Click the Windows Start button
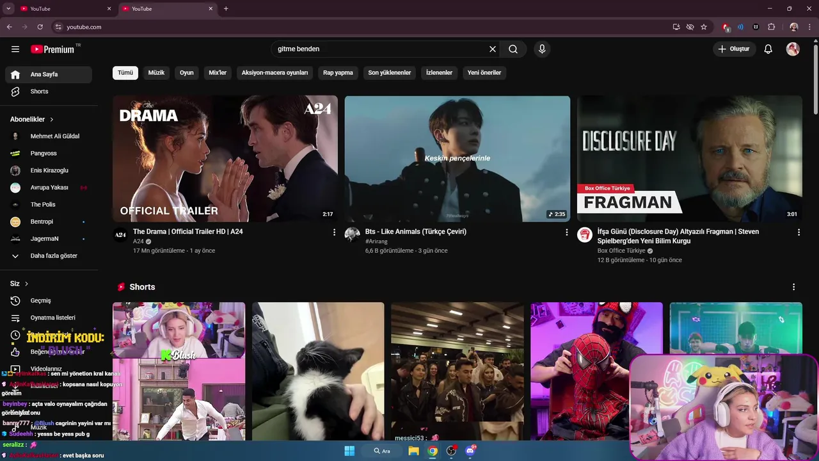 [349, 451]
